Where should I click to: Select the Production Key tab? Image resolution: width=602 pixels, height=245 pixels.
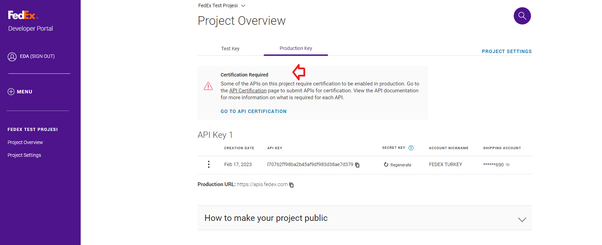point(295,48)
